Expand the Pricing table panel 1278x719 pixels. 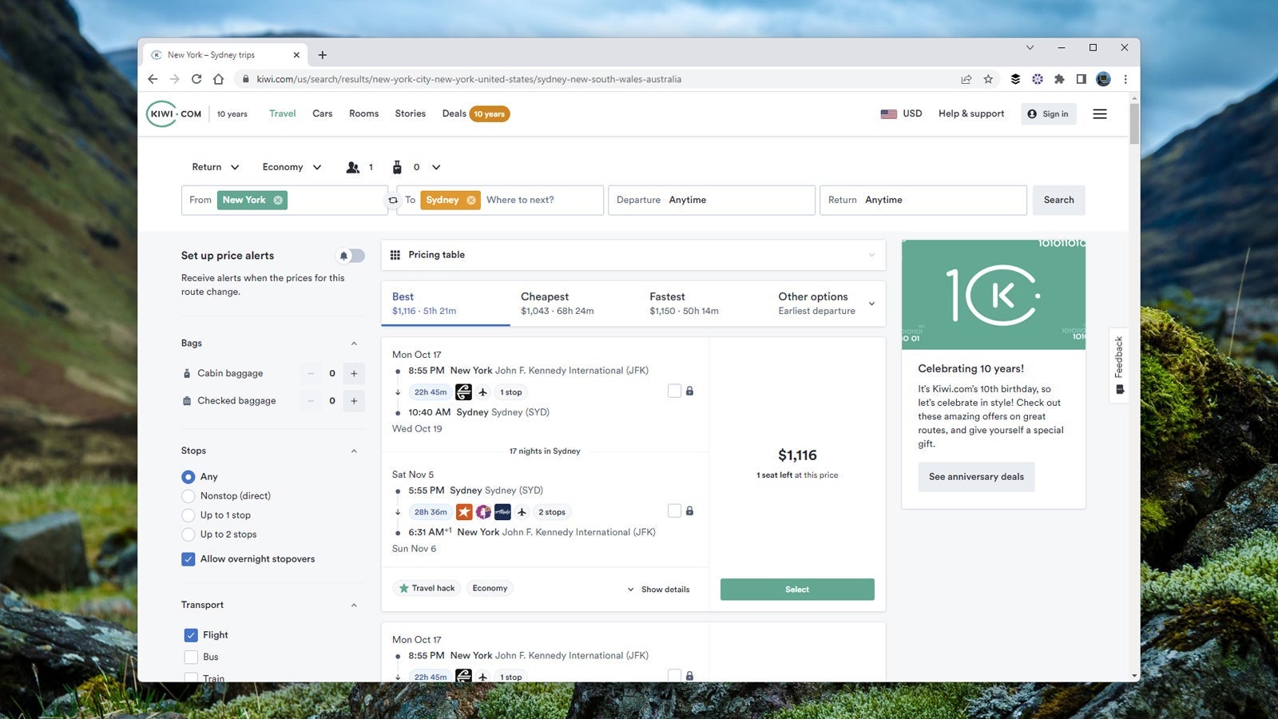click(633, 255)
